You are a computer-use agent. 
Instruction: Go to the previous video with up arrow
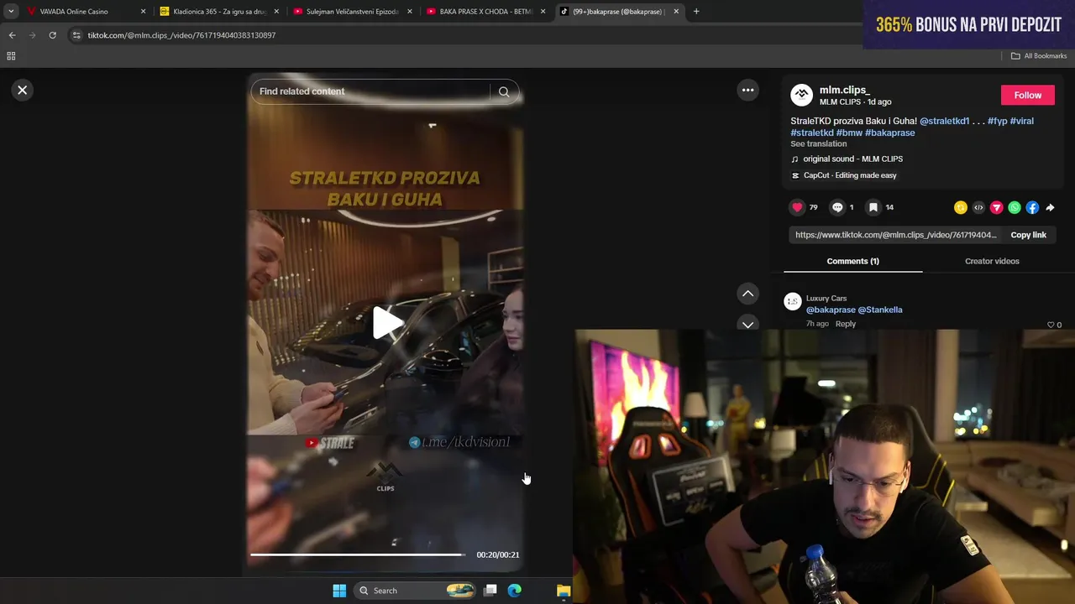tap(747, 294)
